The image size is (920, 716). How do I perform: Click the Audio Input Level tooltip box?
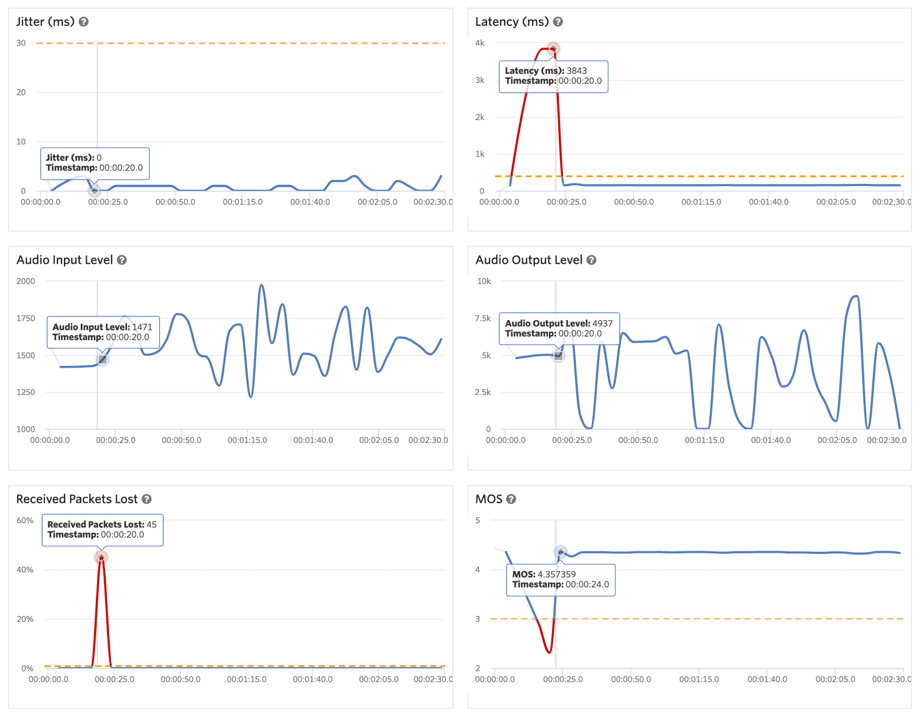103,332
